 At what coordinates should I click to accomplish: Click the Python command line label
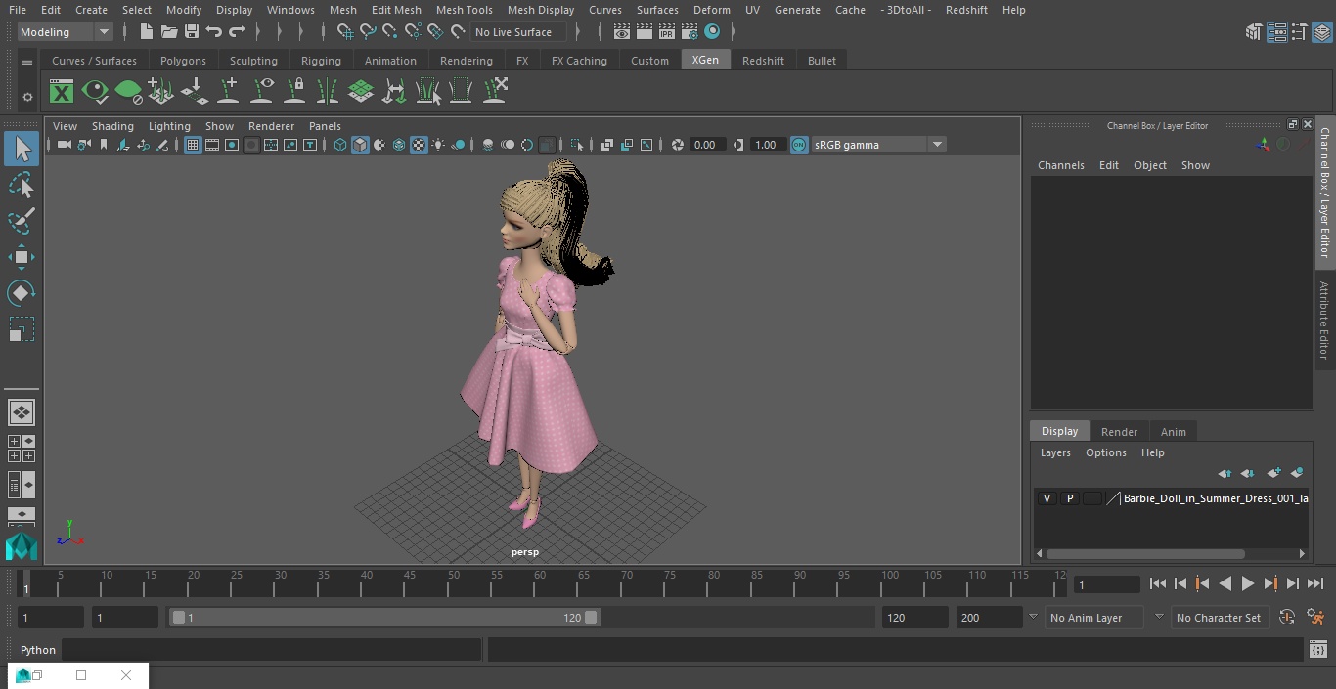(x=38, y=650)
